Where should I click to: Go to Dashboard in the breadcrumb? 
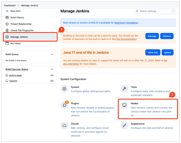click(10, 5)
